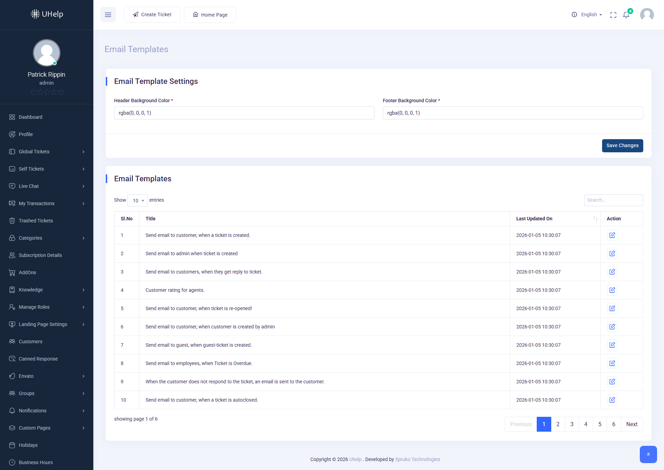
Task: Click the Header Background Color field
Action: (244, 113)
